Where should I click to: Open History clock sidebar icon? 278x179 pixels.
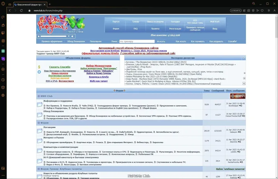(x=3, y=80)
